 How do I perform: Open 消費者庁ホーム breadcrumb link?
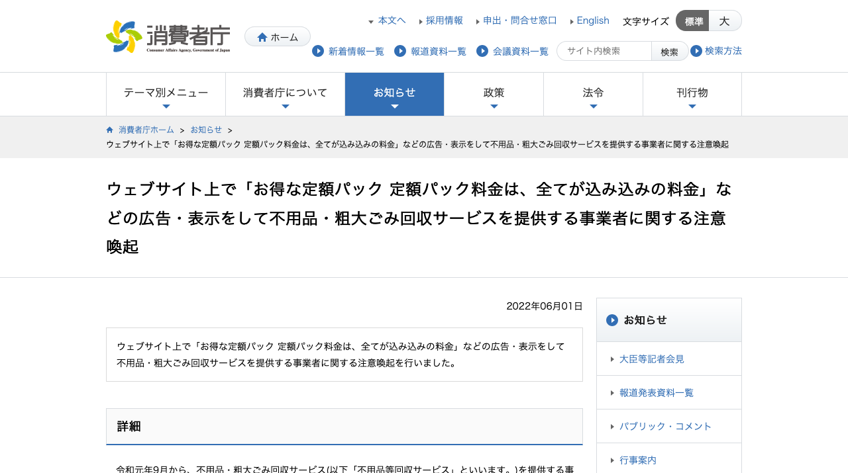click(x=146, y=130)
